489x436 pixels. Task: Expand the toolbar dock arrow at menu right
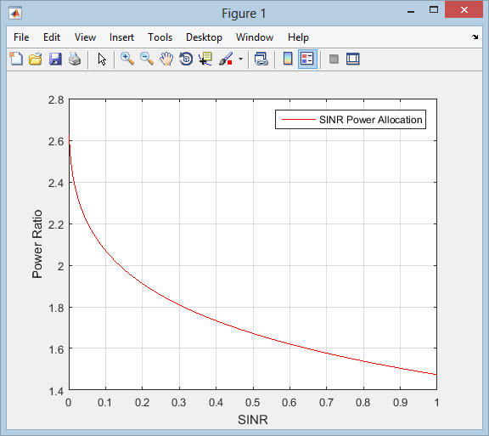[475, 37]
